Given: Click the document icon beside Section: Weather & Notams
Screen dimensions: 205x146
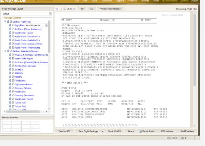Looking at the screenshot, I should (x=8, y=51).
